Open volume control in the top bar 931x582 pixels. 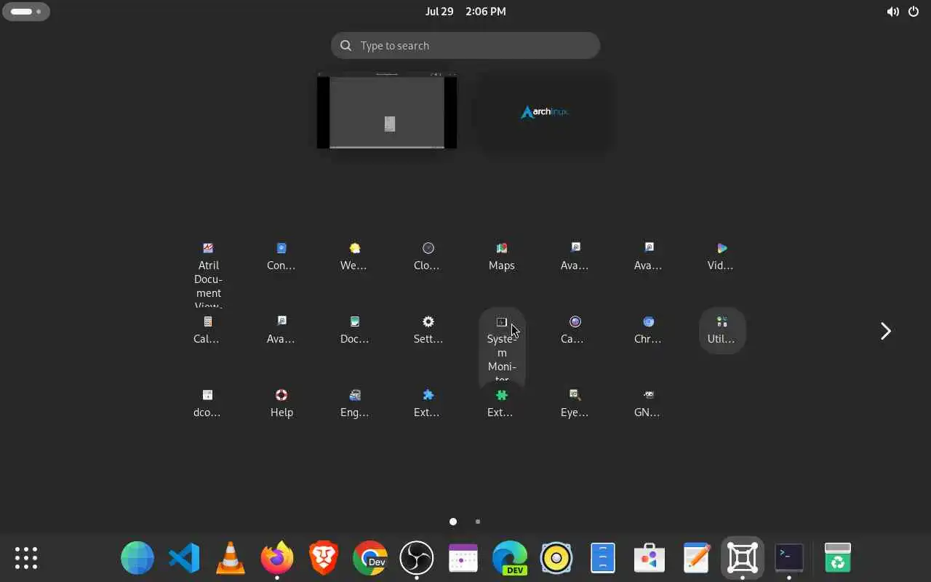(x=892, y=12)
